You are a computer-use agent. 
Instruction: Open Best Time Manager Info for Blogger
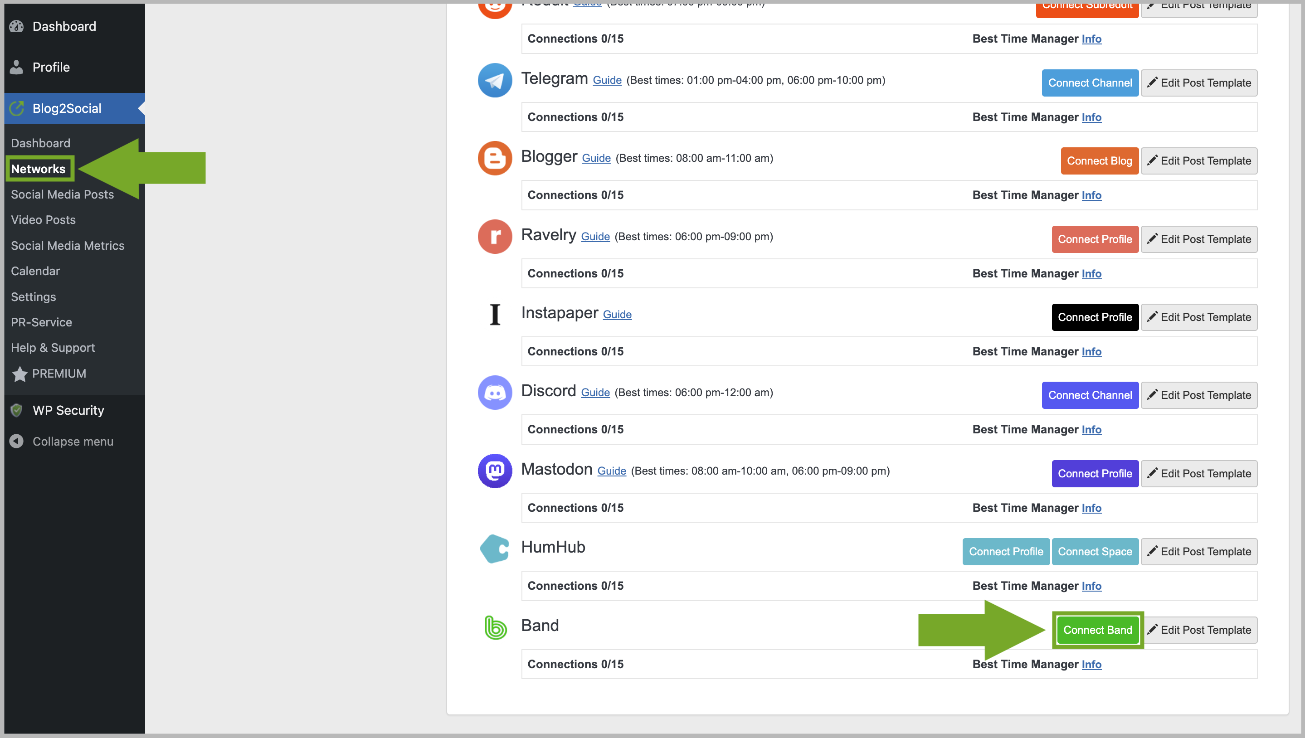[x=1091, y=195]
